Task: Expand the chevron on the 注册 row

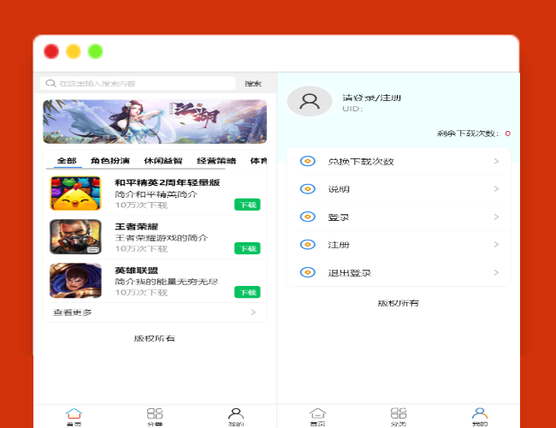Action: (496, 245)
